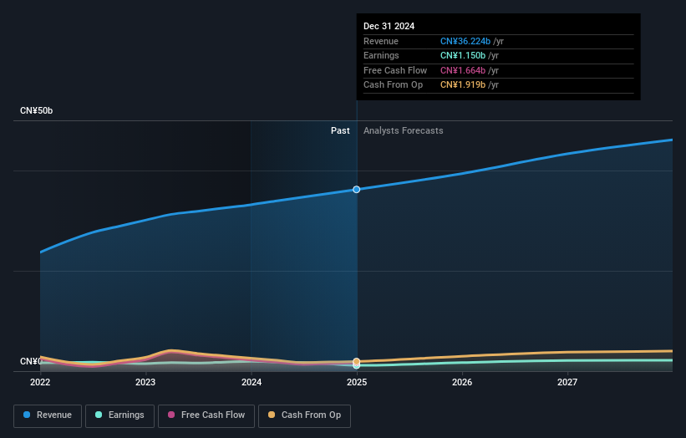
Task: Click the Revenue row label in tooltip
Action: pyautogui.click(x=381, y=41)
